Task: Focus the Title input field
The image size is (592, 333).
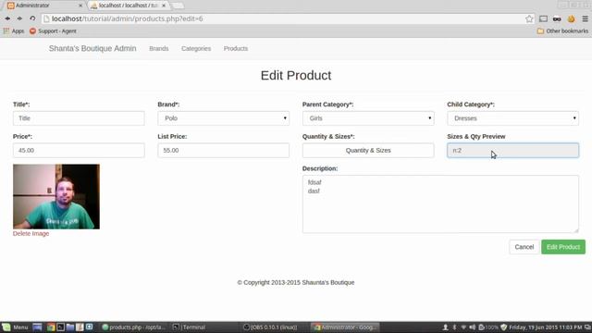Action: coord(79,118)
